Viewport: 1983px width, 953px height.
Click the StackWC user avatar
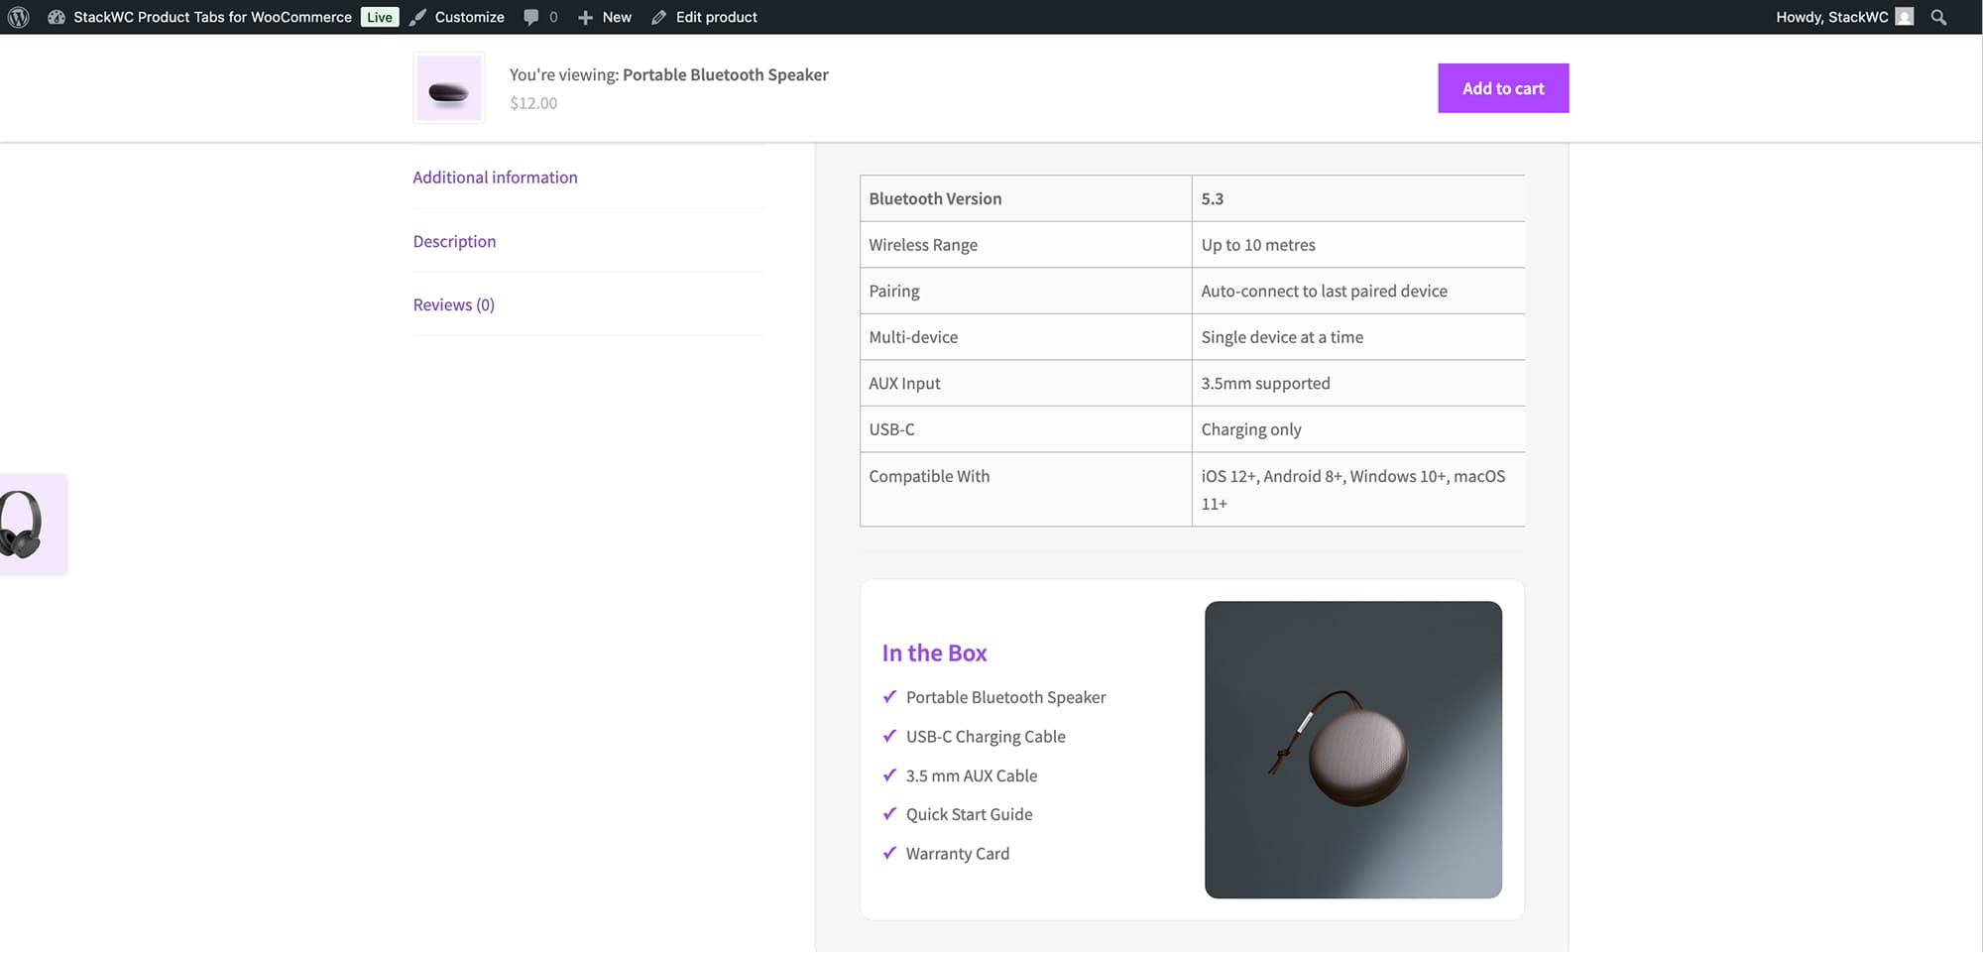(x=1904, y=17)
